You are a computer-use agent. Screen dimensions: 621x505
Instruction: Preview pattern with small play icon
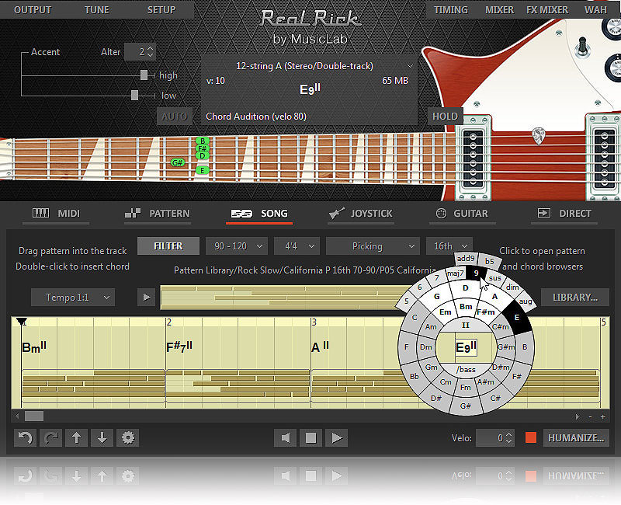[146, 297]
